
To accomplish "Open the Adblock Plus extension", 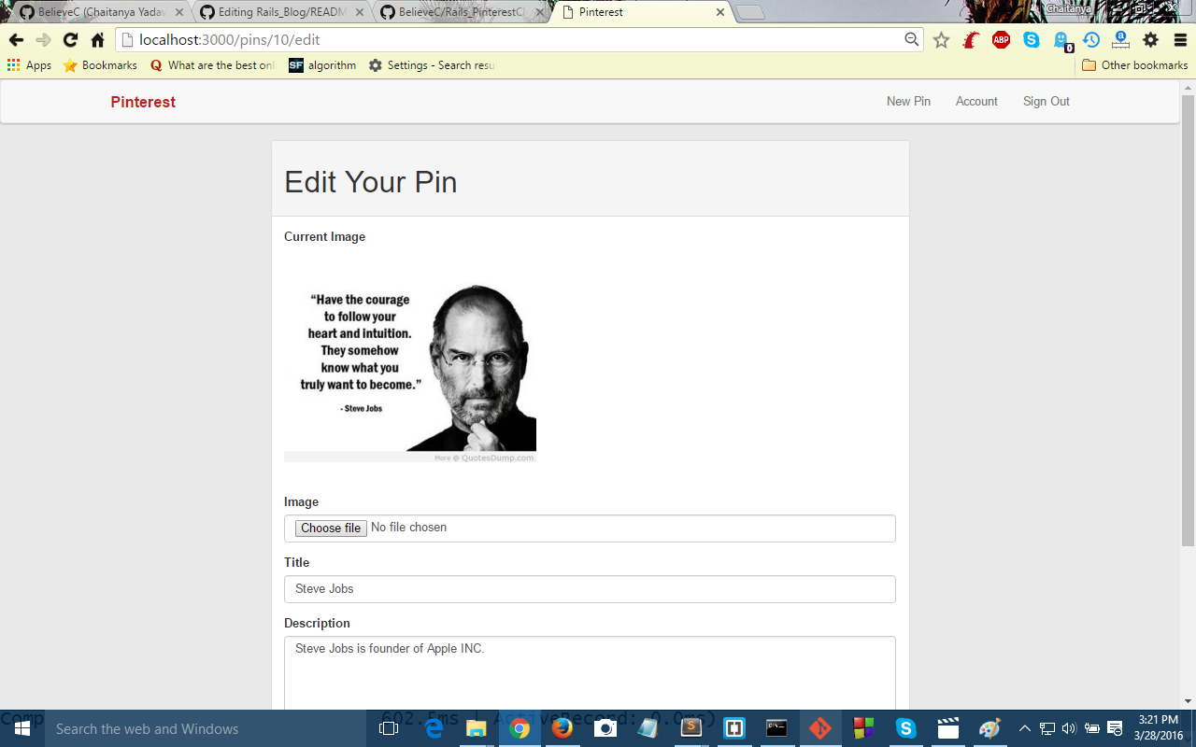I will [1001, 40].
